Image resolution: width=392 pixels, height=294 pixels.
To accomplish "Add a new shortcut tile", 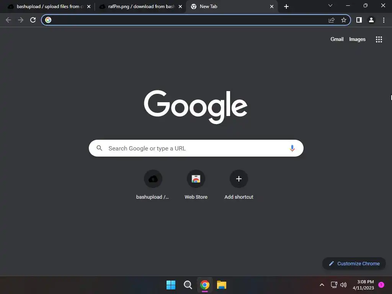I will 239,185.
